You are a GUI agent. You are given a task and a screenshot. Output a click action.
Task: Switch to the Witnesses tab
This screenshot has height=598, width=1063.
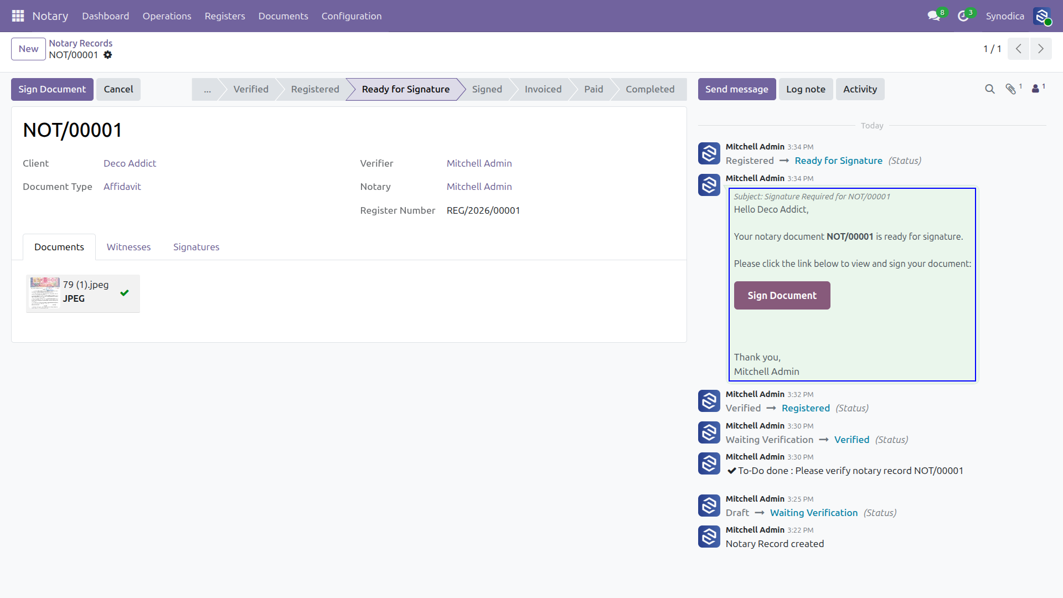click(x=128, y=247)
